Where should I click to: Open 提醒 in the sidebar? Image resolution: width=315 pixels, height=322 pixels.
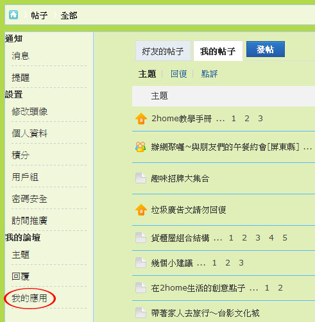tap(21, 78)
